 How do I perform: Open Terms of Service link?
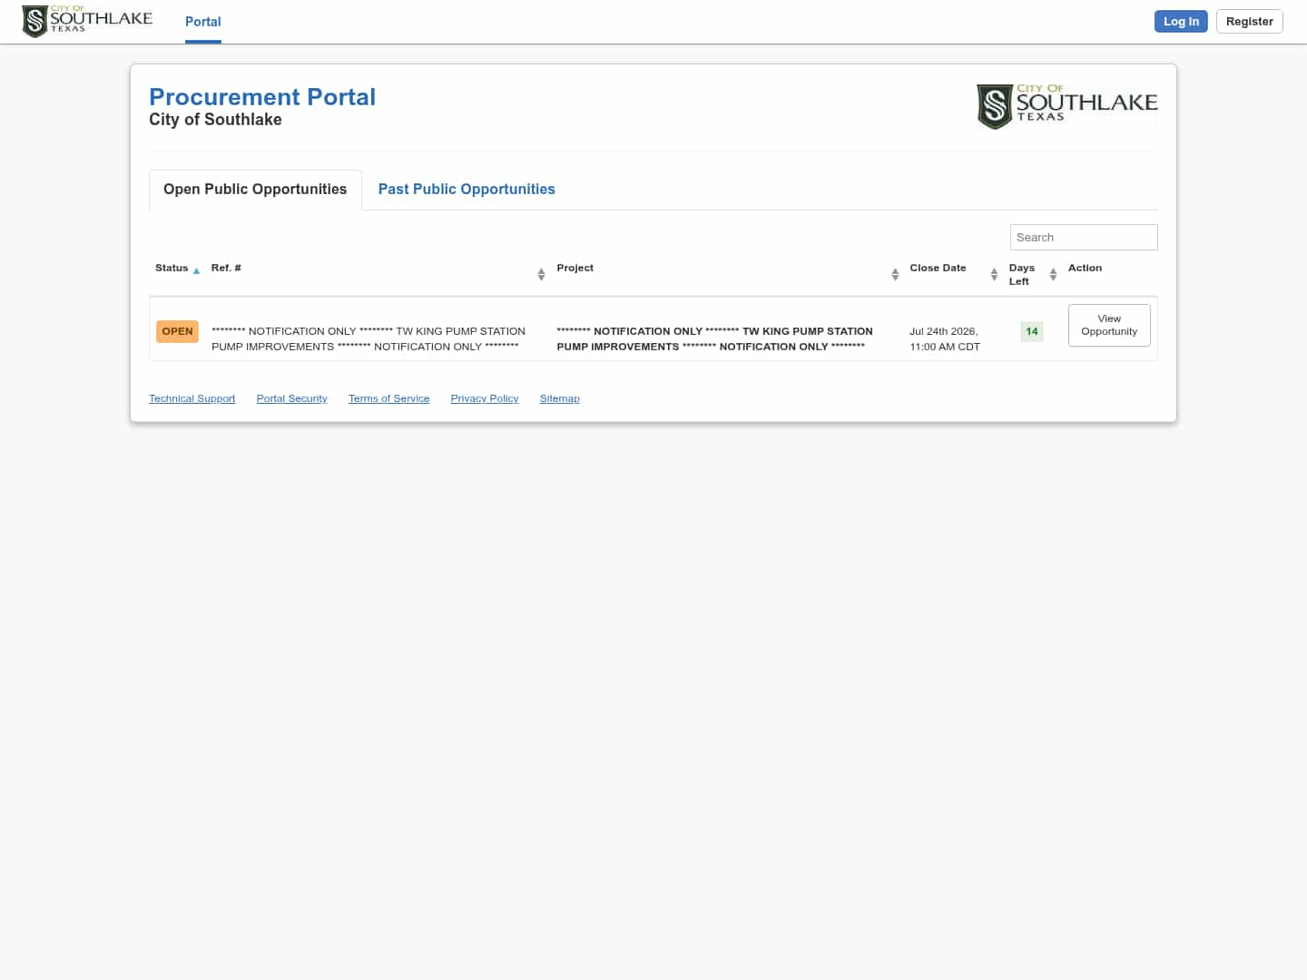coord(388,398)
